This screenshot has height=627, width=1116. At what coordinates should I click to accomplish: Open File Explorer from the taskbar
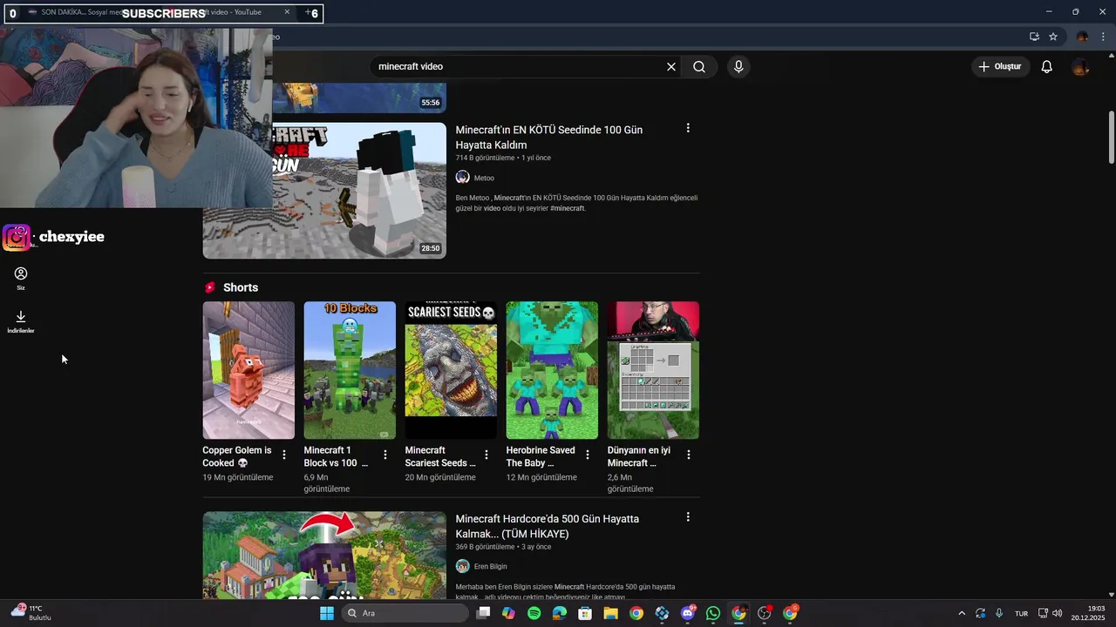[x=611, y=613]
